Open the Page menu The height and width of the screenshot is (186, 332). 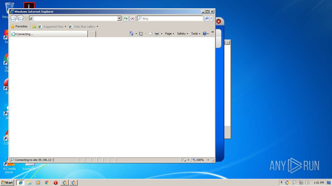pyautogui.click(x=170, y=34)
